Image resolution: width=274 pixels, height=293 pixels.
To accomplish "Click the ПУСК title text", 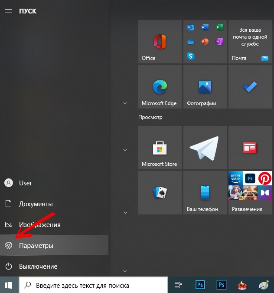I will [x=28, y=11].
